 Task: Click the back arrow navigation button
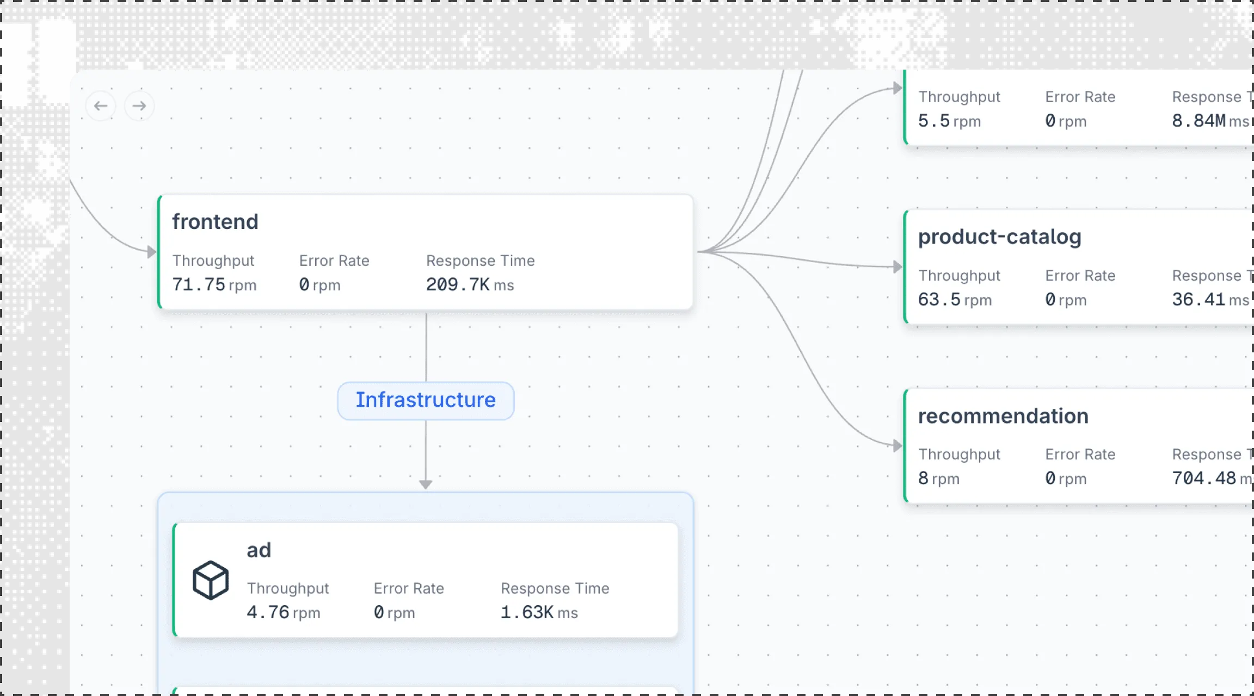pos(101,105)
